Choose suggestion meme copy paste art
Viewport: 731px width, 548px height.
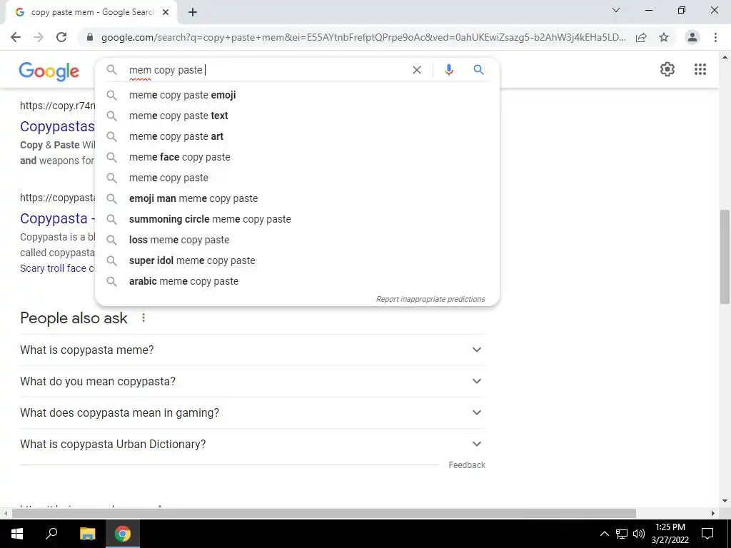[297, 136]
